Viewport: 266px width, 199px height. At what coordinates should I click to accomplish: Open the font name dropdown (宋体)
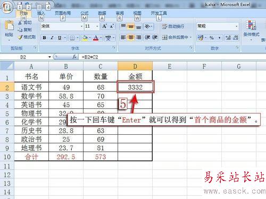pyautogui.click(x=81, y=27)
